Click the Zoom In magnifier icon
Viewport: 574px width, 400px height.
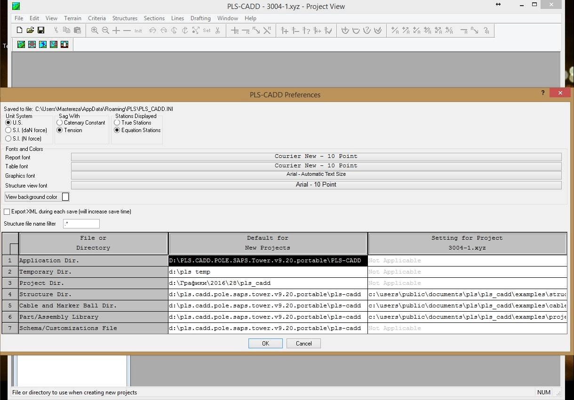pos(95,31)
